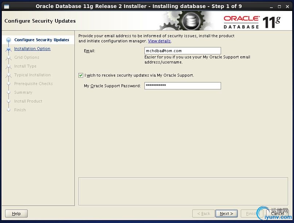Minimize the Oracle installer window

point(271,7)
